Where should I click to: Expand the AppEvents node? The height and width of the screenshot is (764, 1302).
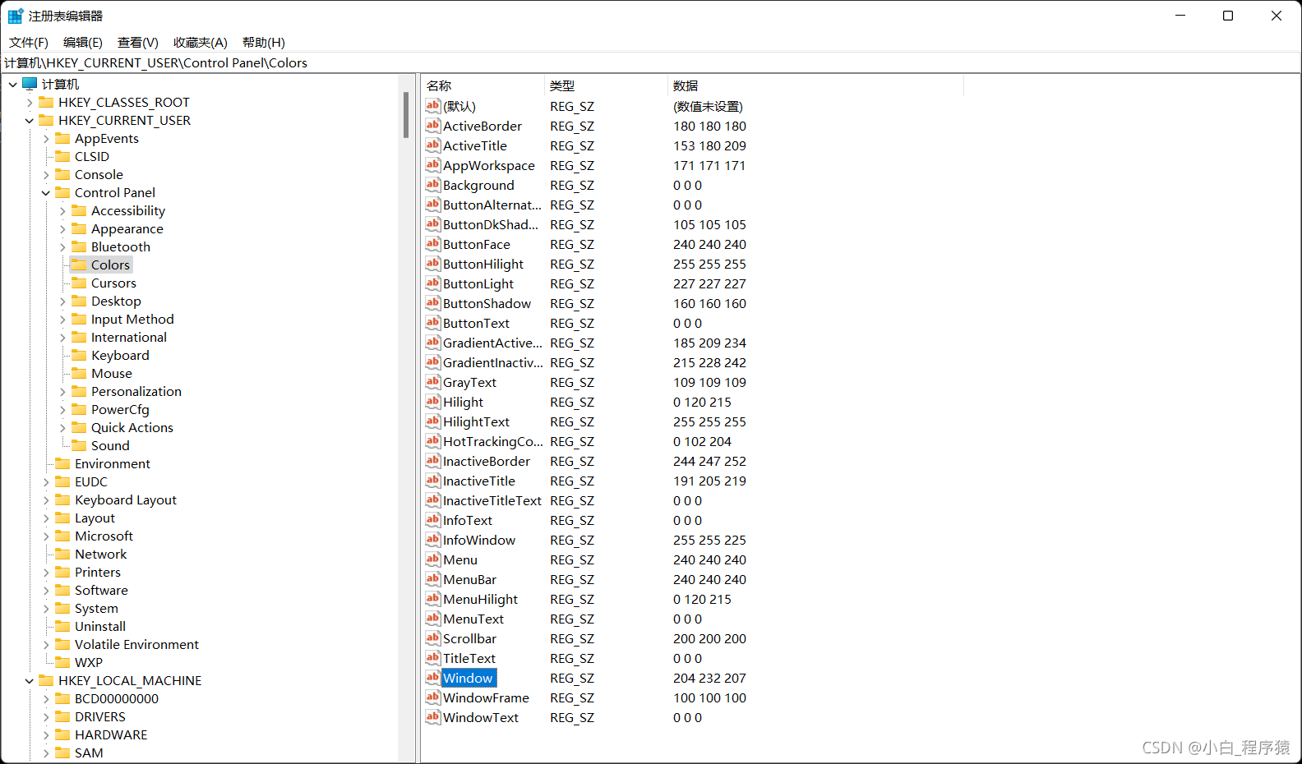[46, 138]
